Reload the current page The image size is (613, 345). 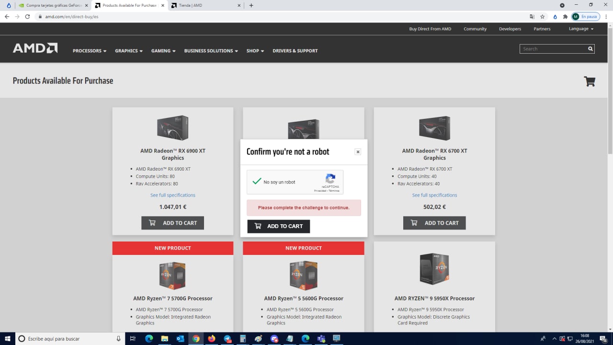(x=27, y=16)
